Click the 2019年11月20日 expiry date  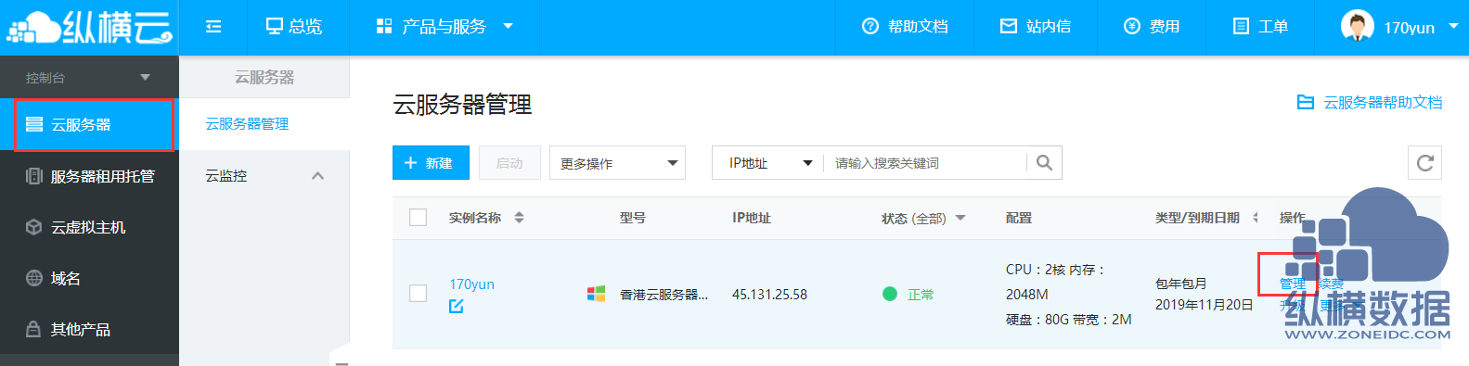point(1204,305)
